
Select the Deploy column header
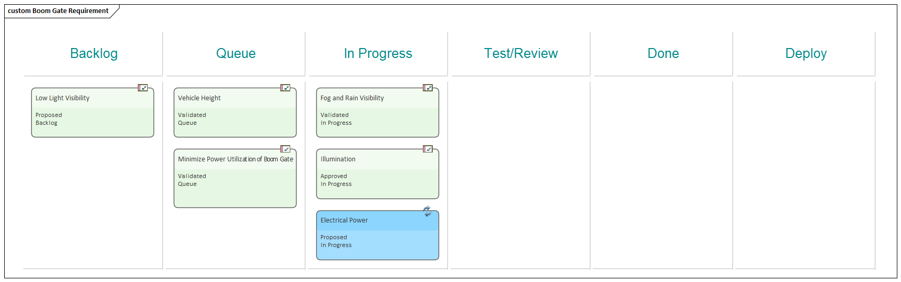(x=805, y=53)
